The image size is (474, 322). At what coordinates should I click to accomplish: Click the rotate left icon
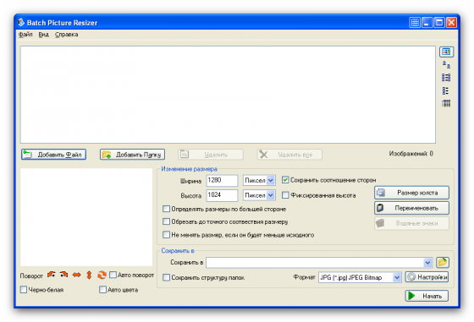coord(52,275)
